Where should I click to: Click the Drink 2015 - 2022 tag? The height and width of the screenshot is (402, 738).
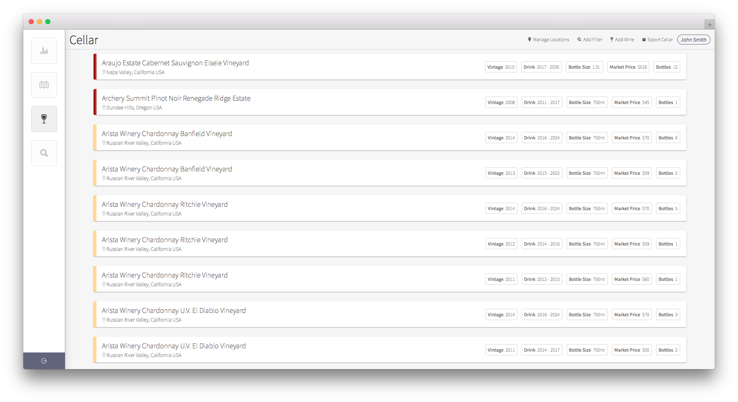click(542, 173)
